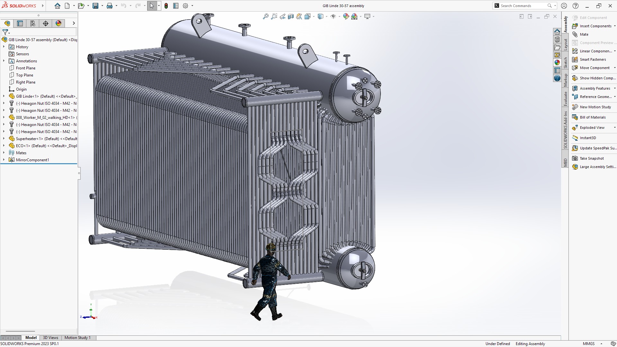Open Insert Components dropdown arrow
Screen dimensions: 617x347
[x=615, y=26]
